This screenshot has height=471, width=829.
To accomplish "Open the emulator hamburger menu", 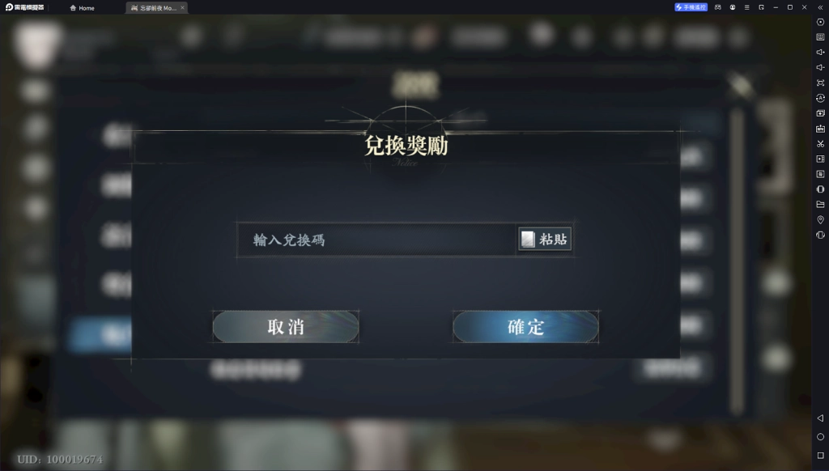I will 746,7.
